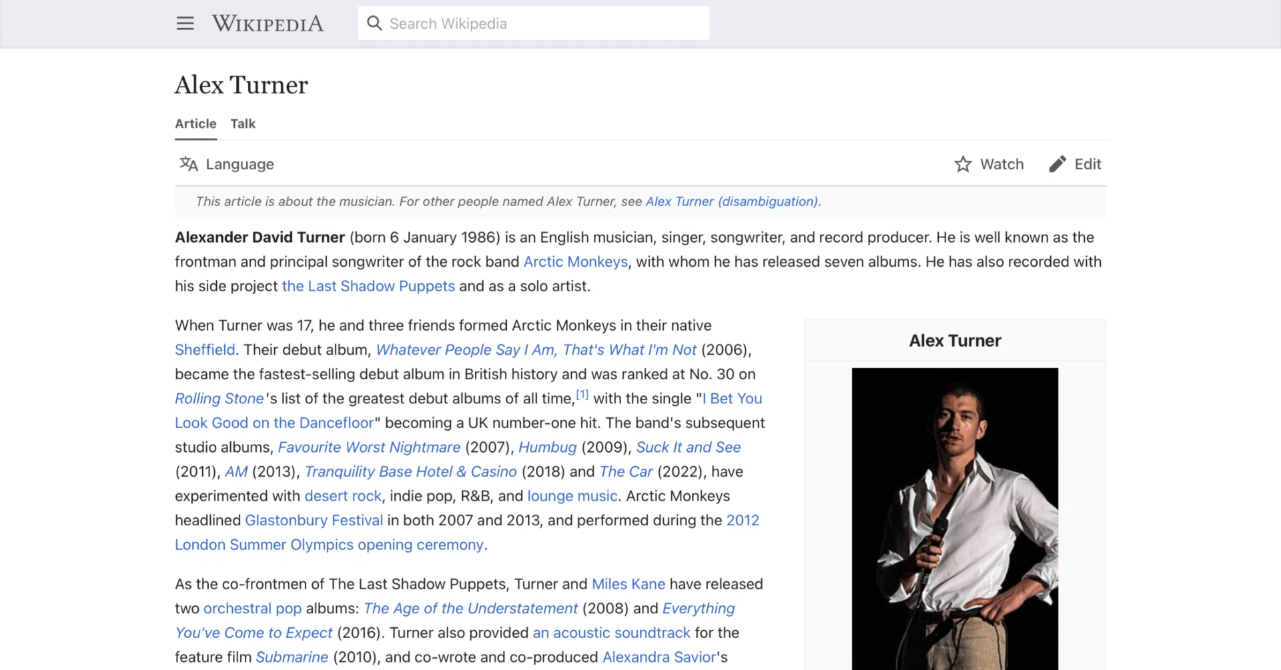Switch to the Talk tab
Image resolution: width=1281 pixels, height=670 pixels.
click(243, 124)
